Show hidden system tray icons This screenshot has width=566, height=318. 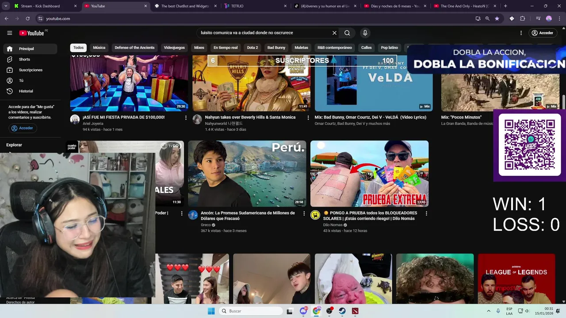tap(489, 311)
